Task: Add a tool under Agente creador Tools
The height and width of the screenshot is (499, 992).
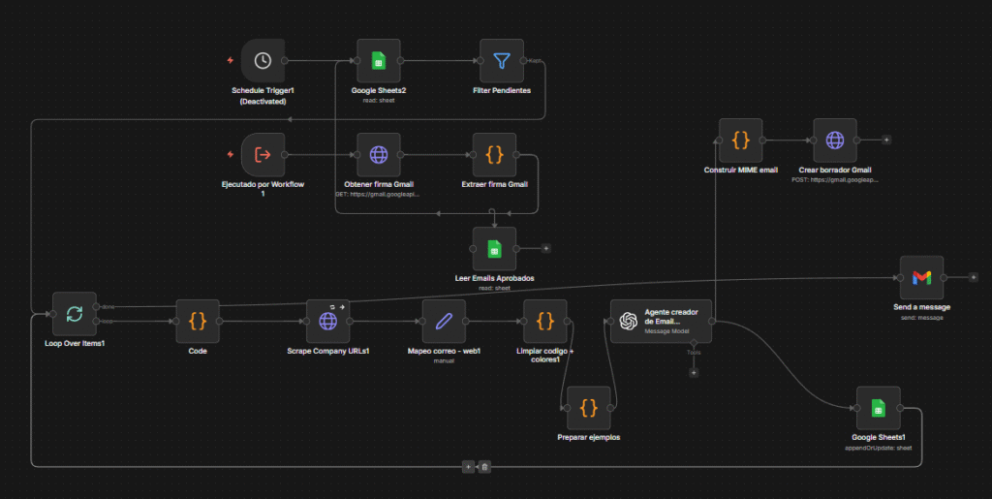Action: [x=694, y=372]
